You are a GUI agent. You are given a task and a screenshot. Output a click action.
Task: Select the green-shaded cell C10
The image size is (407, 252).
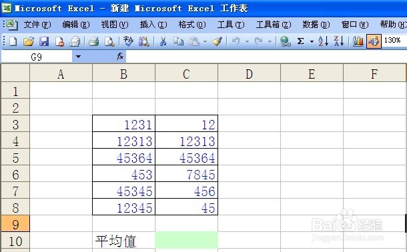pyautogui.click(x=186, y=240)
